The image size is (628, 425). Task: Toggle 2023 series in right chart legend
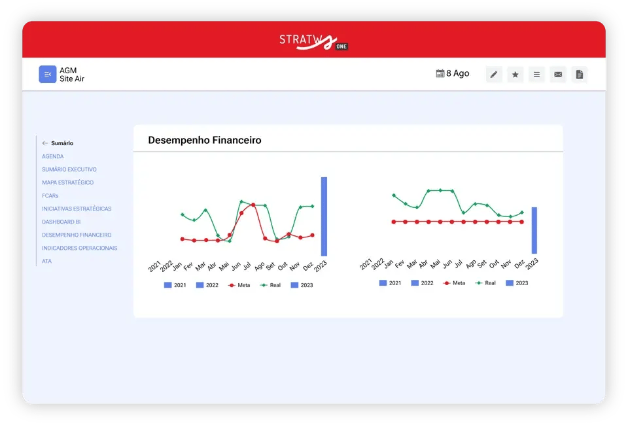click(x=517, y=283)
